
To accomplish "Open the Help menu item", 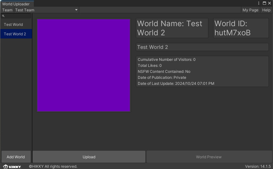I will (x=266, y=10).
